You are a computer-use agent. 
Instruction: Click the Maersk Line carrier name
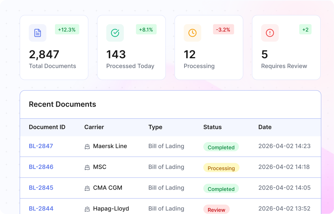[110, 146]
